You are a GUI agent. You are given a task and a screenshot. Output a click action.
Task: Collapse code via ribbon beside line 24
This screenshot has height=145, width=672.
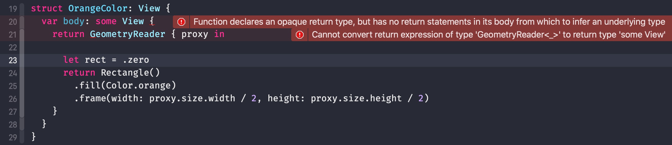pyautogui.click(x=22, y=73)
